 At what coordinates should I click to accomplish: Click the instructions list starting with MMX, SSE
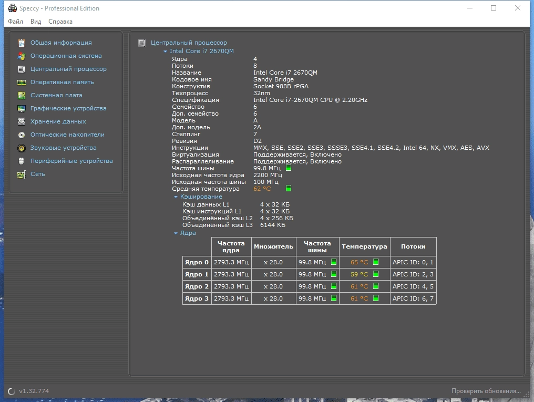pos(371,148)
